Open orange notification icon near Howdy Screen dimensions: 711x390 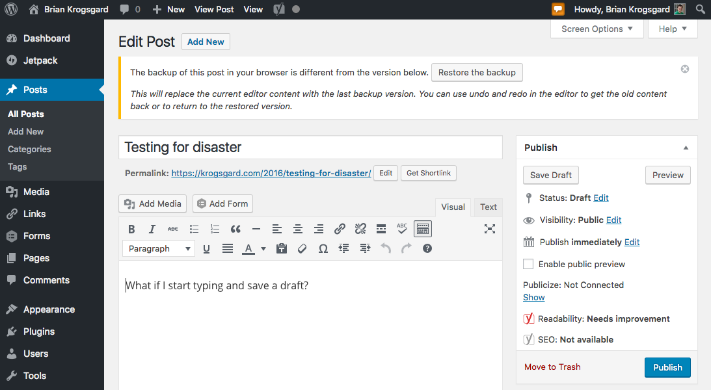coord(557,9)
